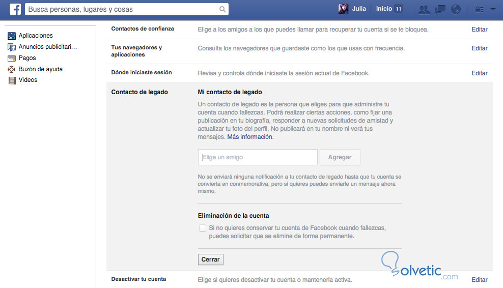Viewport: 503px width, 288px height.
Task: Click the Eliminación de la cuenta heading
Action: tap(233, 216)
